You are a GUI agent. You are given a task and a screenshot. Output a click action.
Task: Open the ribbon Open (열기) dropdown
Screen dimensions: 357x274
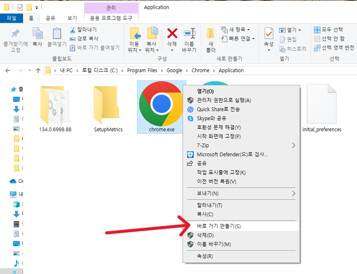290,30
